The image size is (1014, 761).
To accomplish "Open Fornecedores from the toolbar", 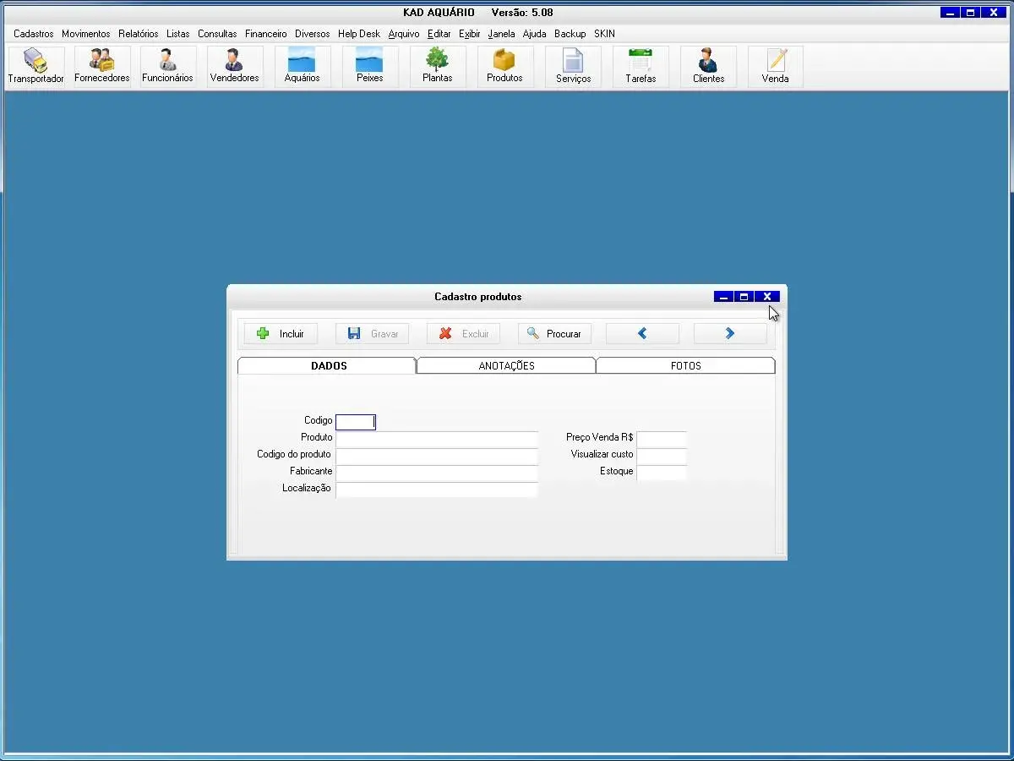I will click(102, 67).
